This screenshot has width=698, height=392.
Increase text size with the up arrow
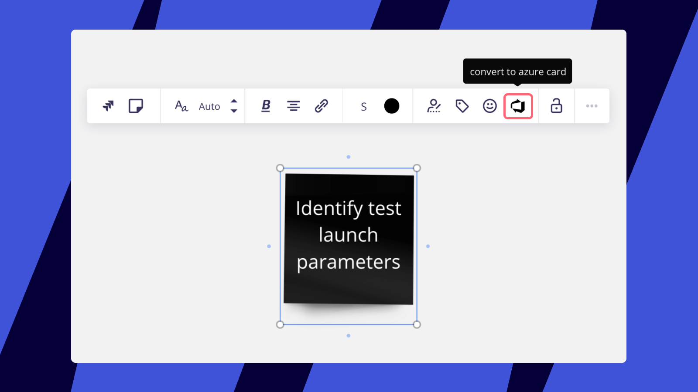[234, 101]
